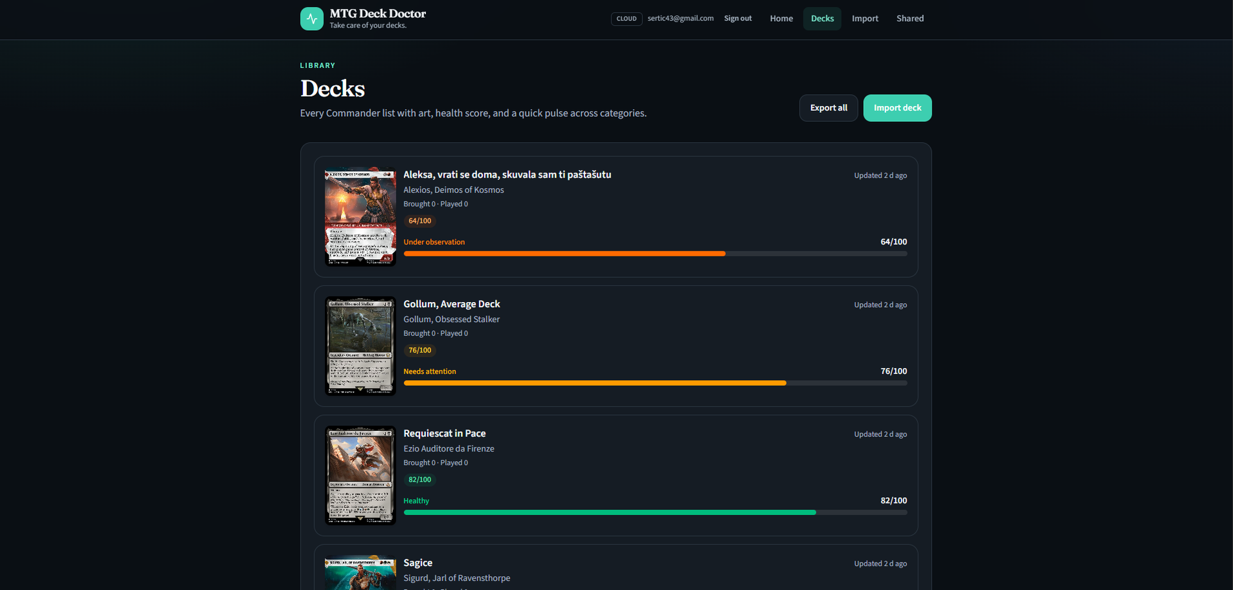Click the Alexios, Deimos of Kosmos commander name

453,190
